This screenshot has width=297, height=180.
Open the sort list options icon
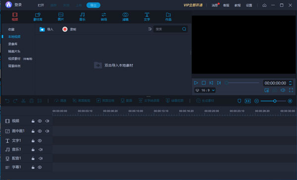click(150, 29)
